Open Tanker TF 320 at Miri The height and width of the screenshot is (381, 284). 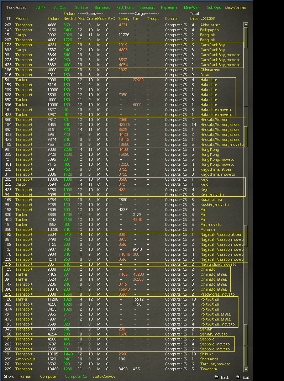(123, 214)
